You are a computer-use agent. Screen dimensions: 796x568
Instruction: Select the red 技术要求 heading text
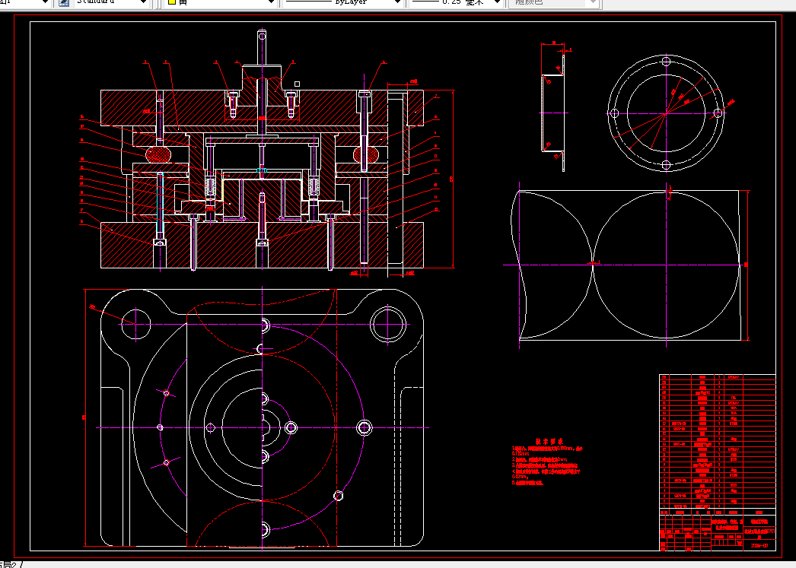point(549,440)
